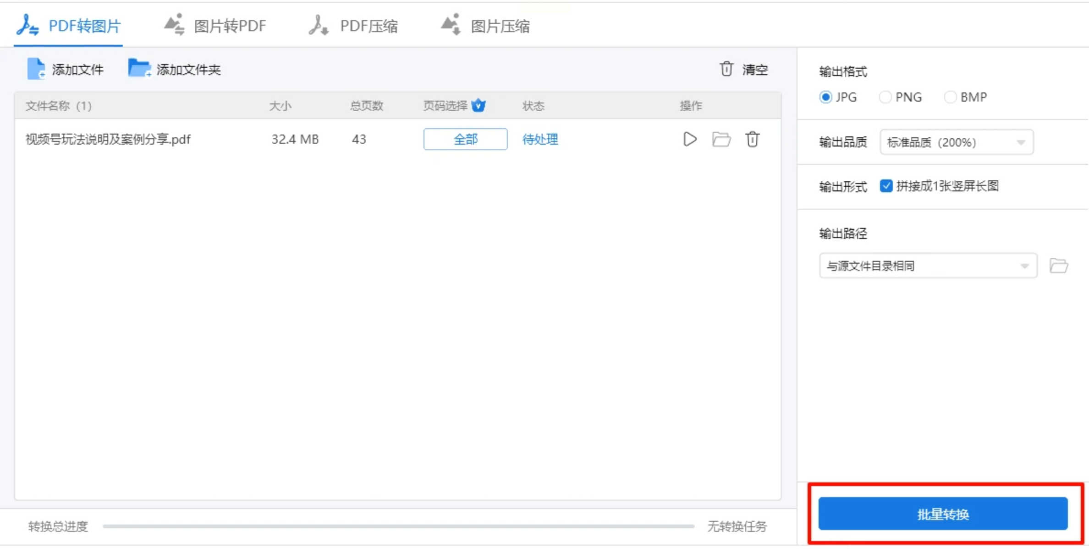The image size is (1089, 552).
Task: Click the 批量转换 button
Action: (x=943, y=514)
